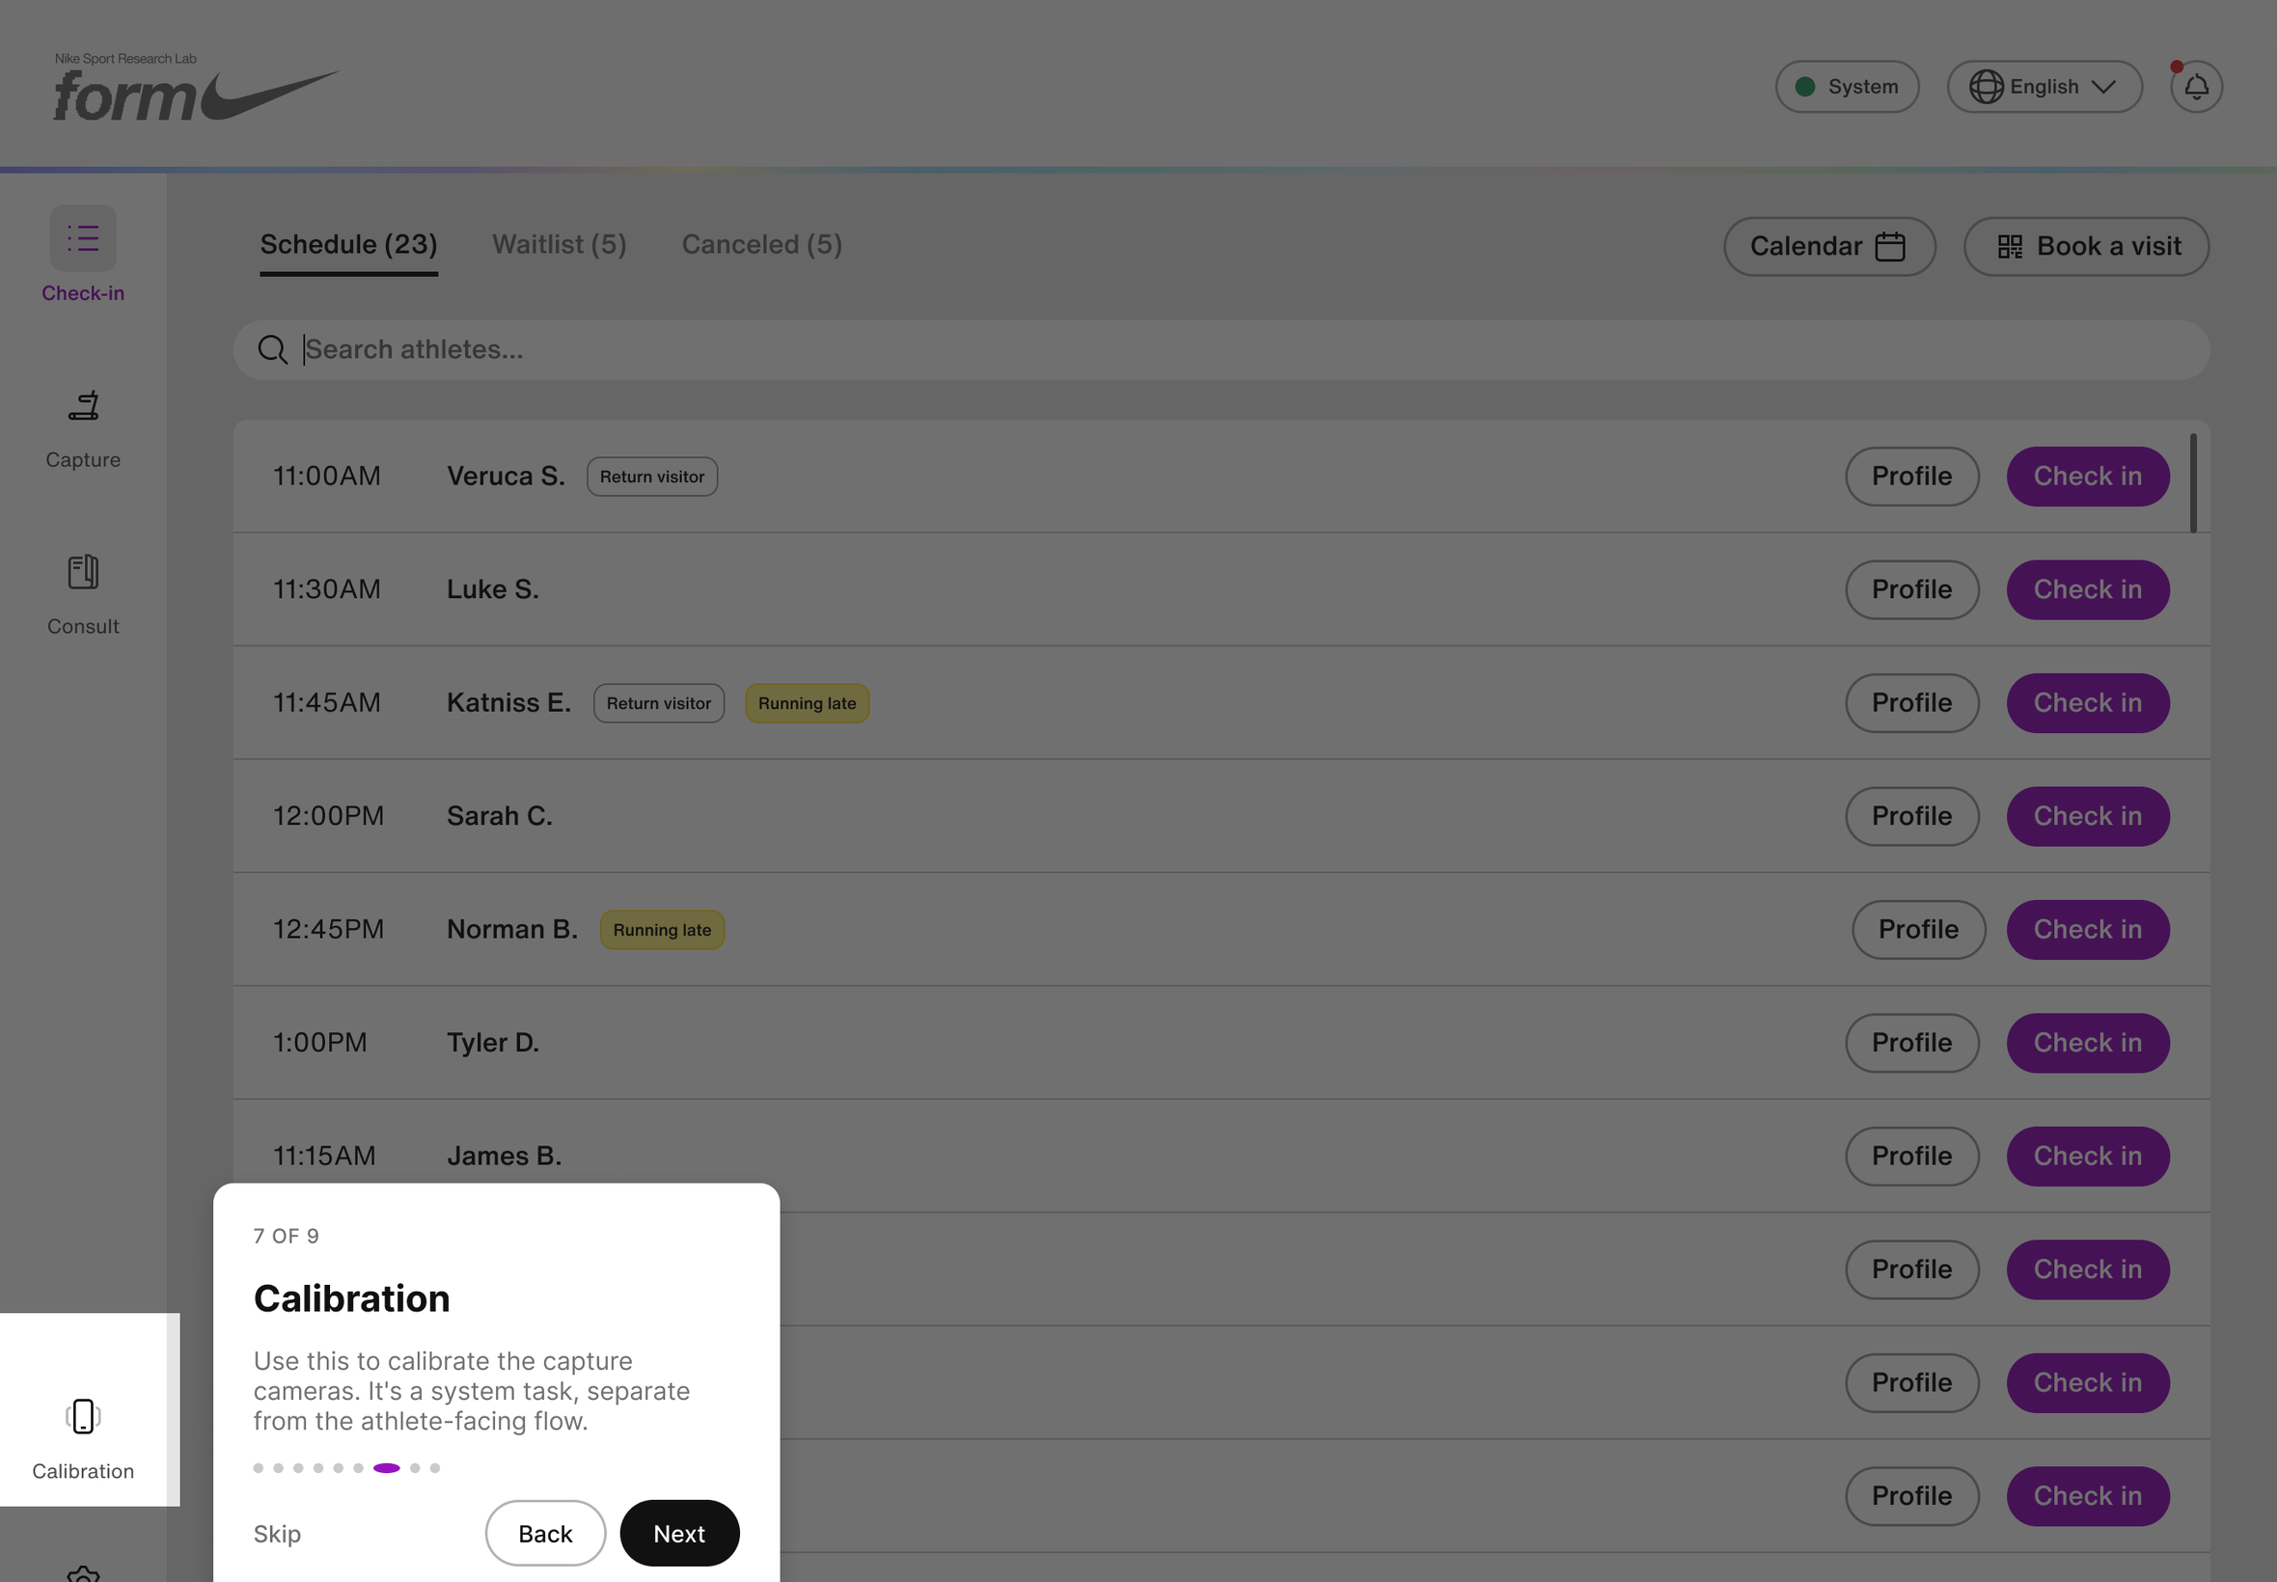Image resolution: width=2277 pixels, height=1582 pixels.
Task: Click the schedule list scrollbar
Action: (2193, 482)
